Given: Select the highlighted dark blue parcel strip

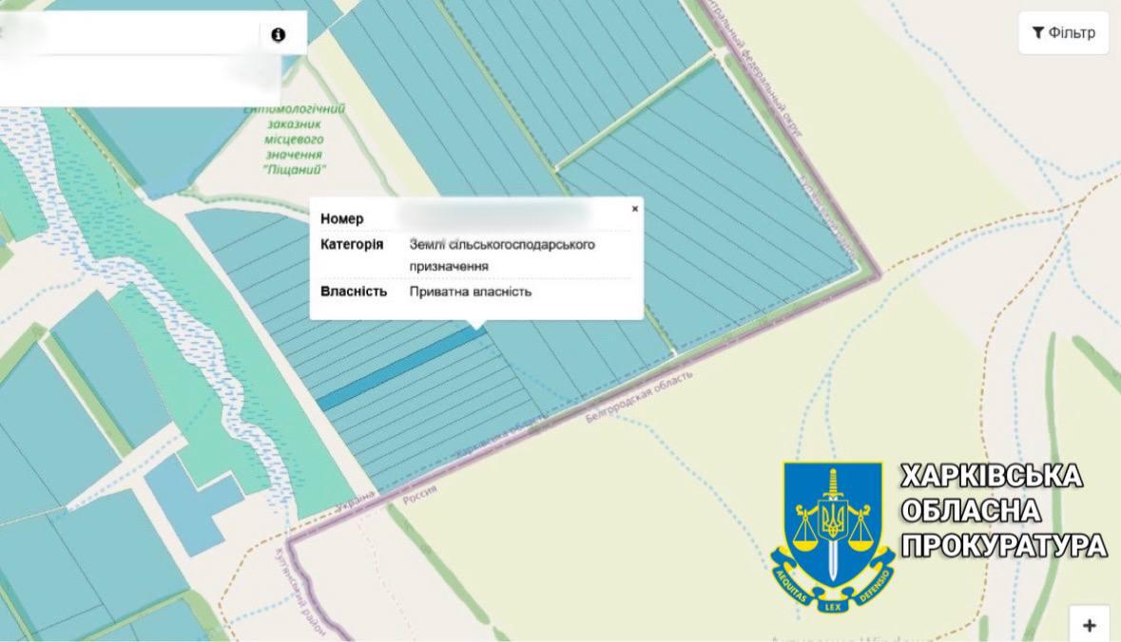Looking at the screenshot, I should coord(399,371).
